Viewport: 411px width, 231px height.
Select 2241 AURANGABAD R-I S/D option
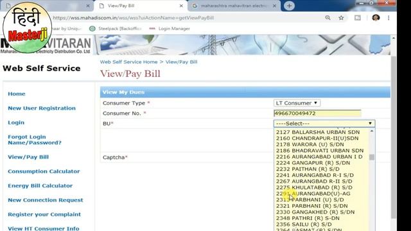(x=321, y=175)
